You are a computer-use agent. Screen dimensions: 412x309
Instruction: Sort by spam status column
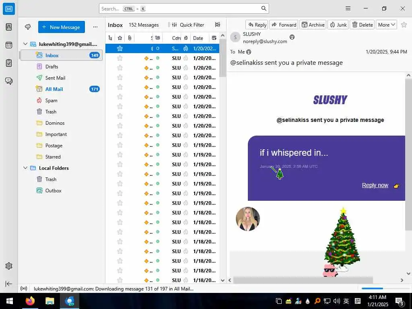[x=186, y=38]
